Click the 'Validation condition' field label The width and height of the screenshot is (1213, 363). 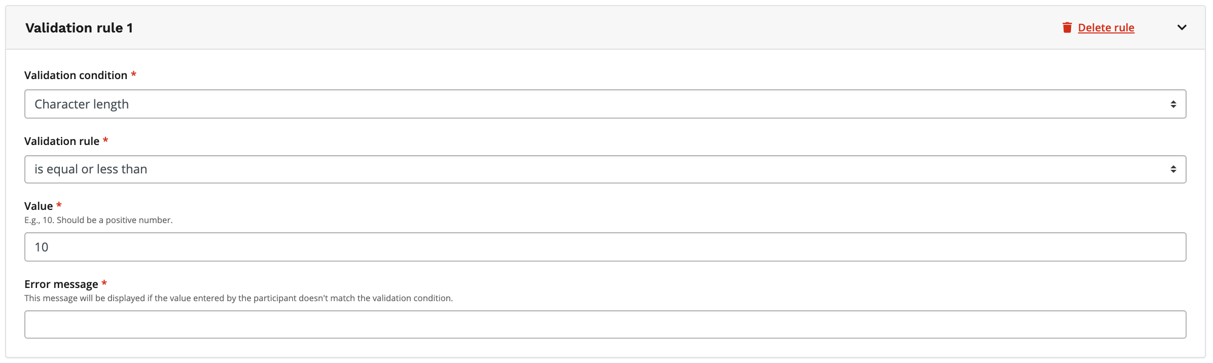coord(76,76)
